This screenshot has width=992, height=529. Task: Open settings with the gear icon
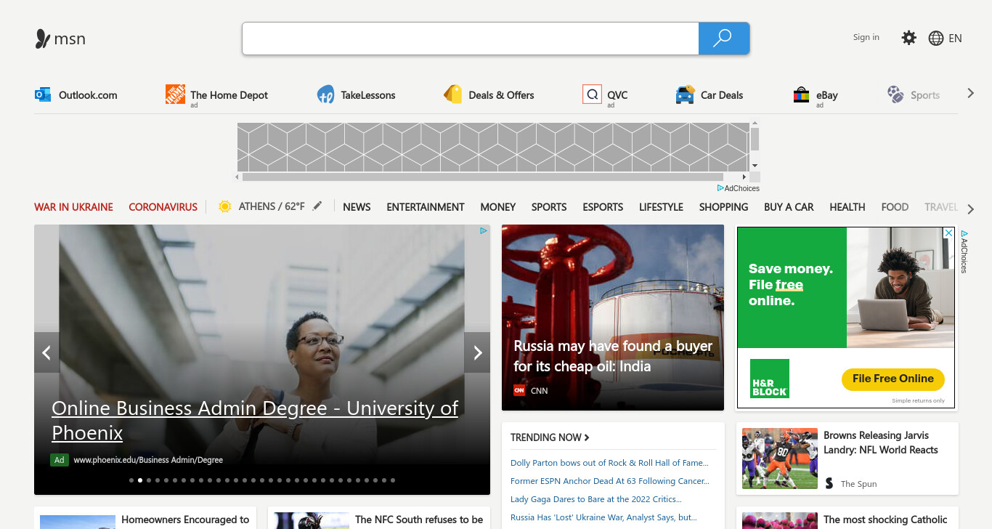click(x=908, y=38)
